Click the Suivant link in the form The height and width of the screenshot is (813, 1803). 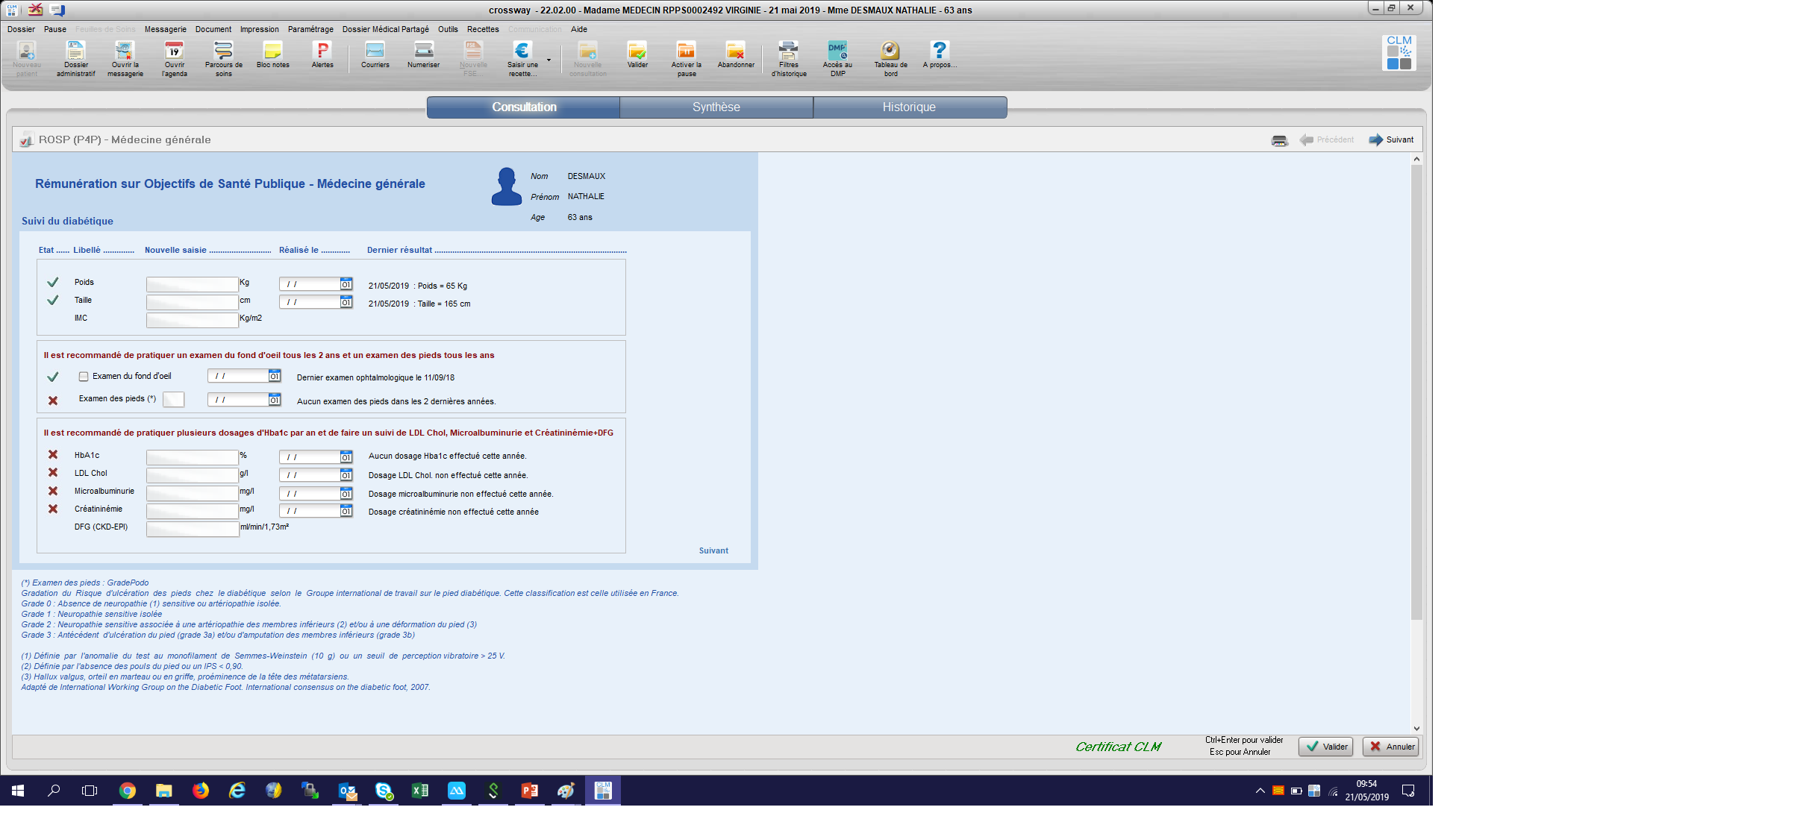[713, 550]
